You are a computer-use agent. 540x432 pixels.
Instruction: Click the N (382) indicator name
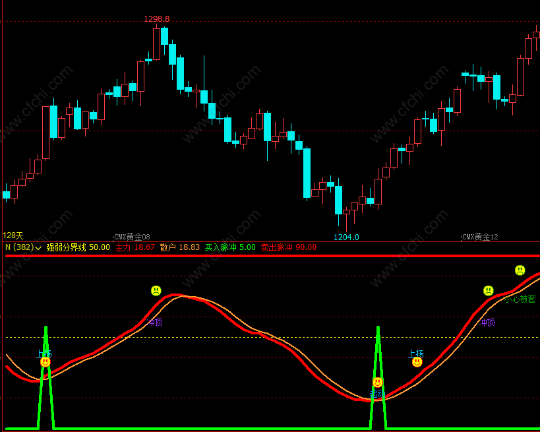[x=20, y=247]
